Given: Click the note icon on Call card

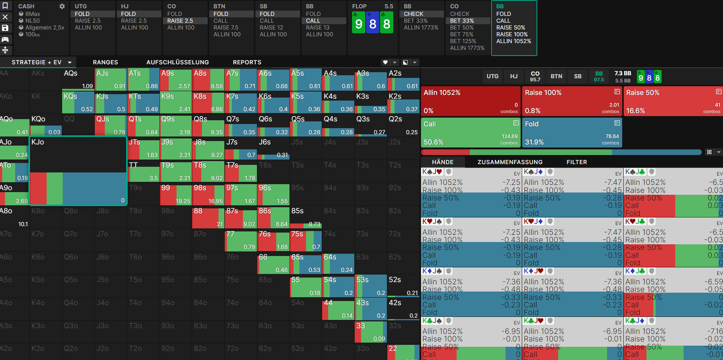Looking at the screenshot, I should click(x=516, y=123).
